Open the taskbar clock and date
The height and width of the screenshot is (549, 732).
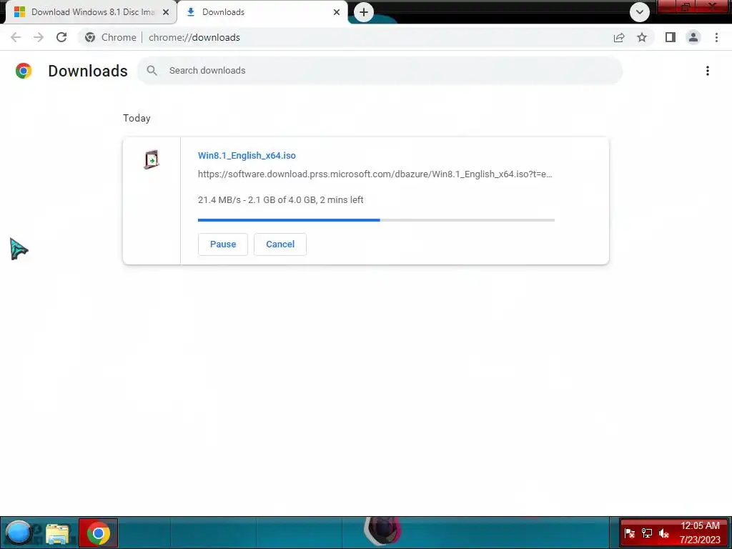tap(700, 533)
